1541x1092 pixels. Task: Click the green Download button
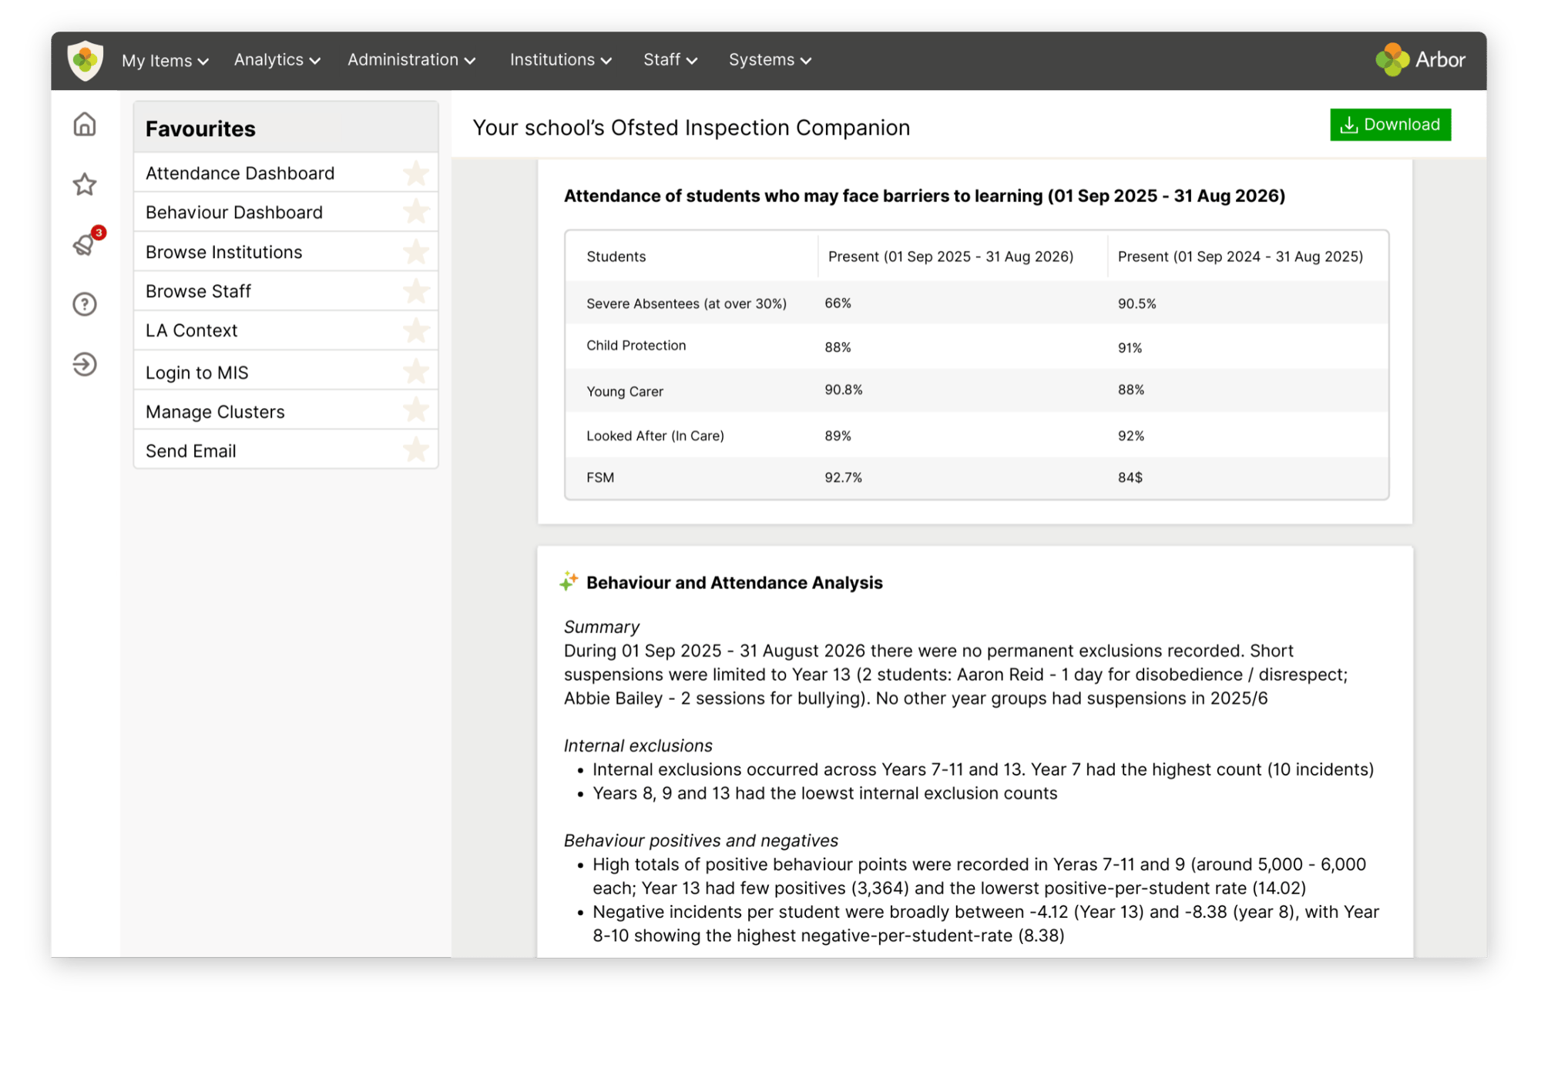pos(1390,125)
